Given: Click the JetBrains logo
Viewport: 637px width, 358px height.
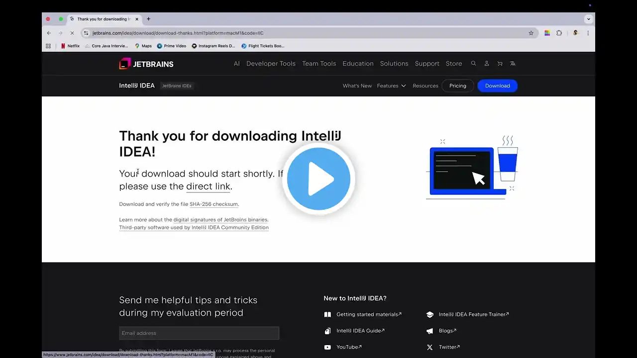Looking at the screenshot, I should point(146,64).
